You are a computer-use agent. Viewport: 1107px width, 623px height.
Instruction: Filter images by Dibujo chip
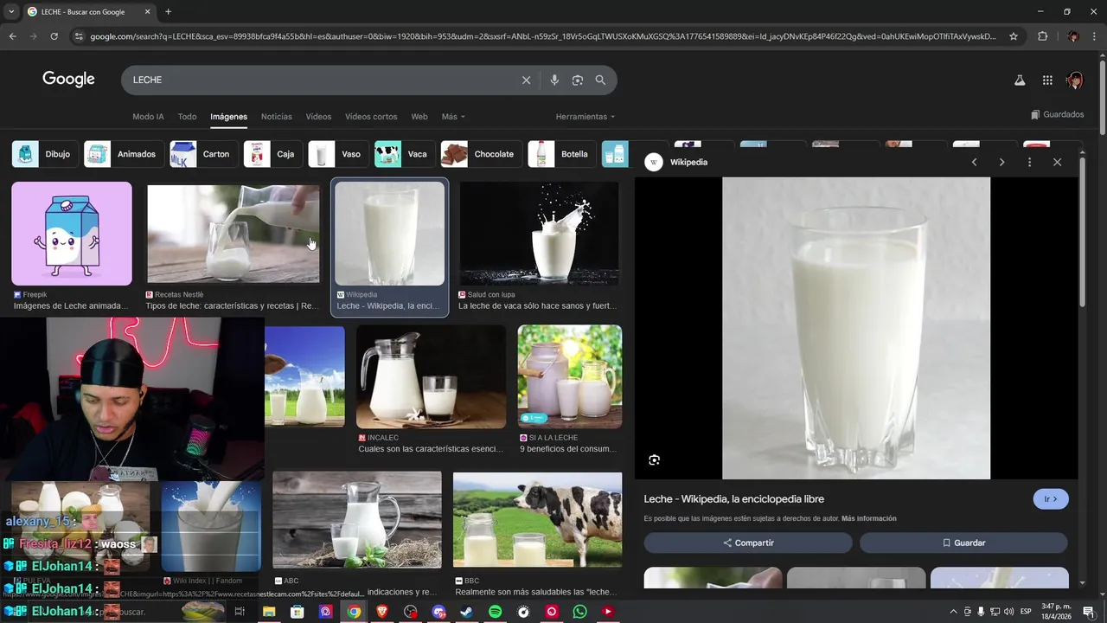pyautogui.click(x=45, y=154)
